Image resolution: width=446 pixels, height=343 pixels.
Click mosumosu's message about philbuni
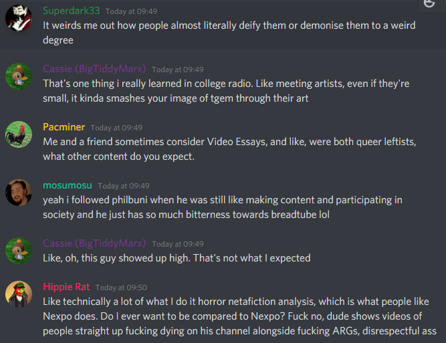coord(223,207)
